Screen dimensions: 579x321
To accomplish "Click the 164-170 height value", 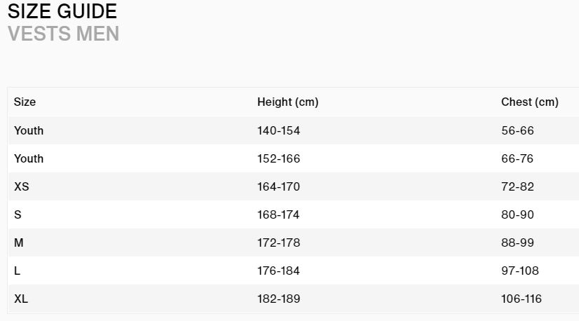I will (x=278, y=186).
